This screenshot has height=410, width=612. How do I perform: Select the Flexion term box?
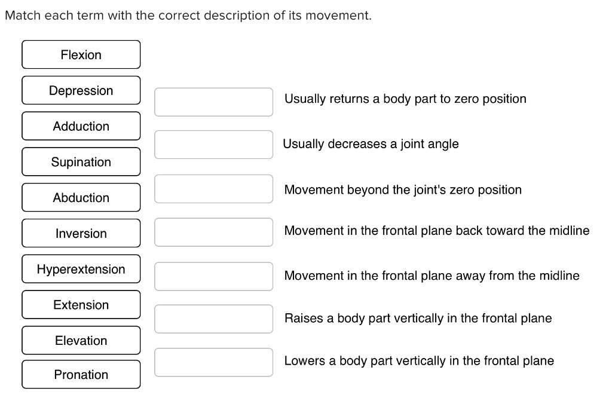point(81,55)
